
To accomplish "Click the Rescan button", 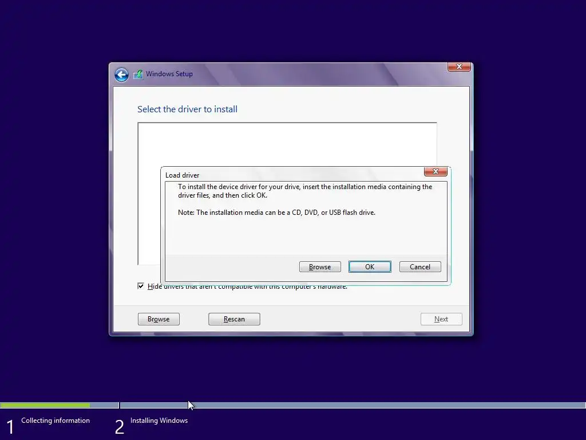I will [234, 319].
